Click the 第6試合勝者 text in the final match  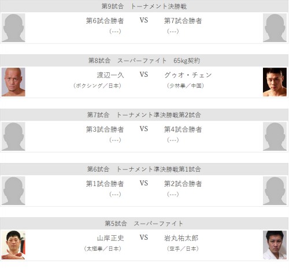105,21
